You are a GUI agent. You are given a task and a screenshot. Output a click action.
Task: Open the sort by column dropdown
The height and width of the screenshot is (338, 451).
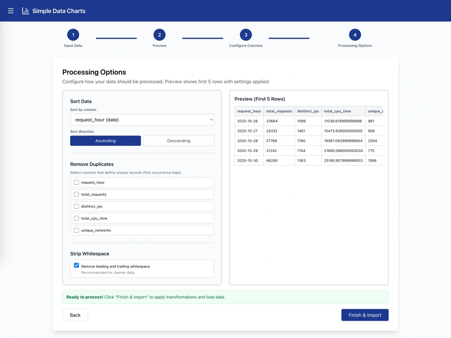pos(142,120)
